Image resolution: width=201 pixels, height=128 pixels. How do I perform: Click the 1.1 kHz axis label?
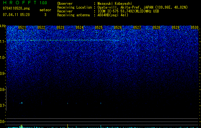pyautogui.click(x=3, y=42)
